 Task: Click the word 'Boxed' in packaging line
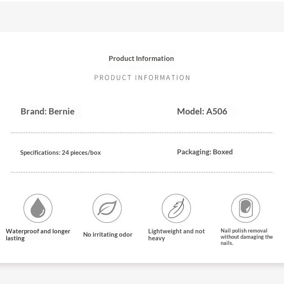click(x=223, y=152)
